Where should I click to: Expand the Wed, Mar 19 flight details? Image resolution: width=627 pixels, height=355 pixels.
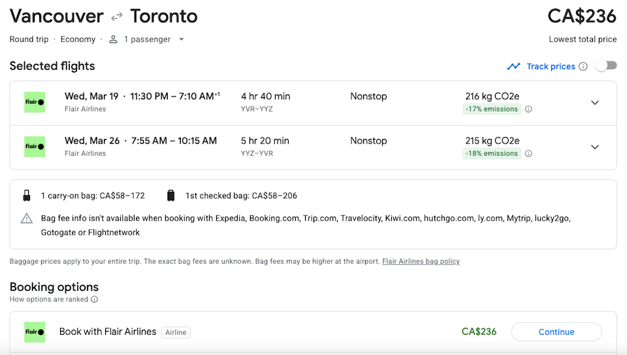(x=595, y=102)
